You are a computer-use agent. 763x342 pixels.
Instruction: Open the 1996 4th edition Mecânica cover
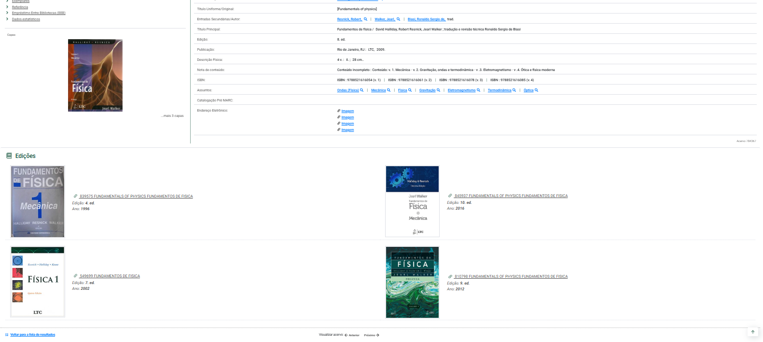click(x=38, y=201)
